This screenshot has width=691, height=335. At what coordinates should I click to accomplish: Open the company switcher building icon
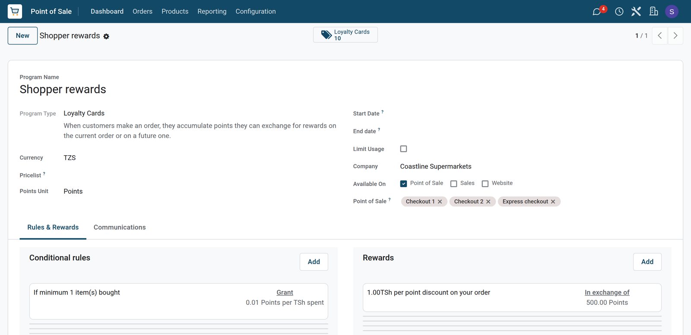pos(653,12)
